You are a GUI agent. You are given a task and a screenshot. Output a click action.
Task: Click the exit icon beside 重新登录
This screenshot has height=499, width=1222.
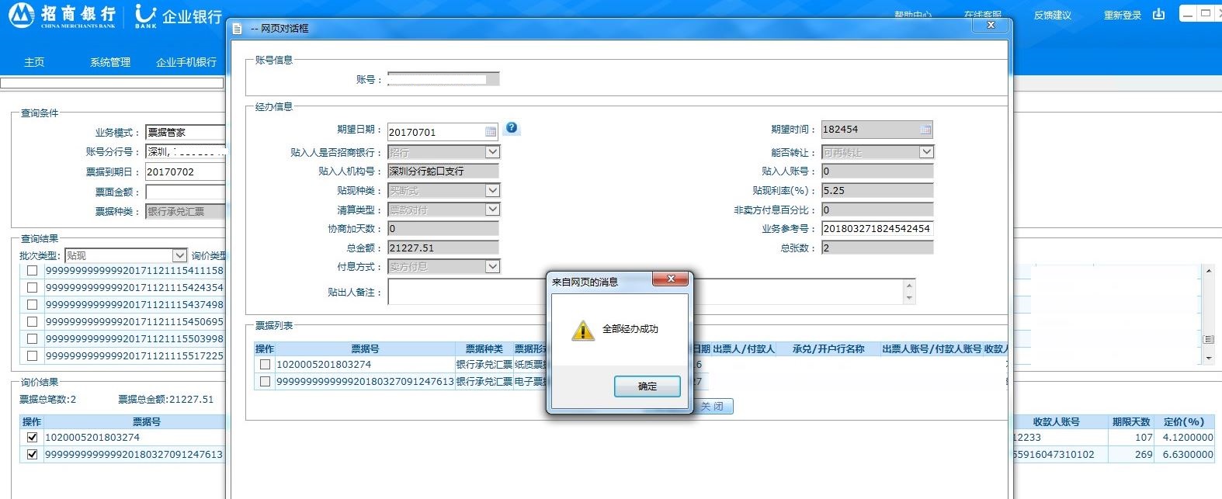click(x=1158, y=15)
